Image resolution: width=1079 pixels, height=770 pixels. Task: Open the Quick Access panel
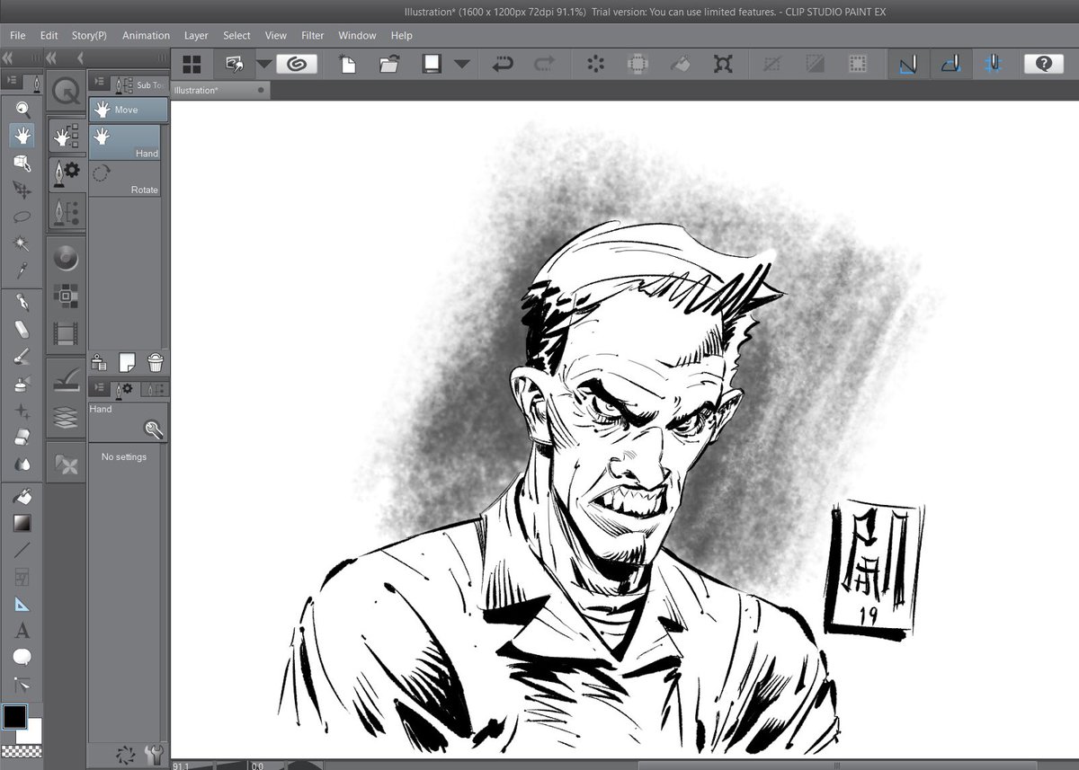[x=66, y=91]
